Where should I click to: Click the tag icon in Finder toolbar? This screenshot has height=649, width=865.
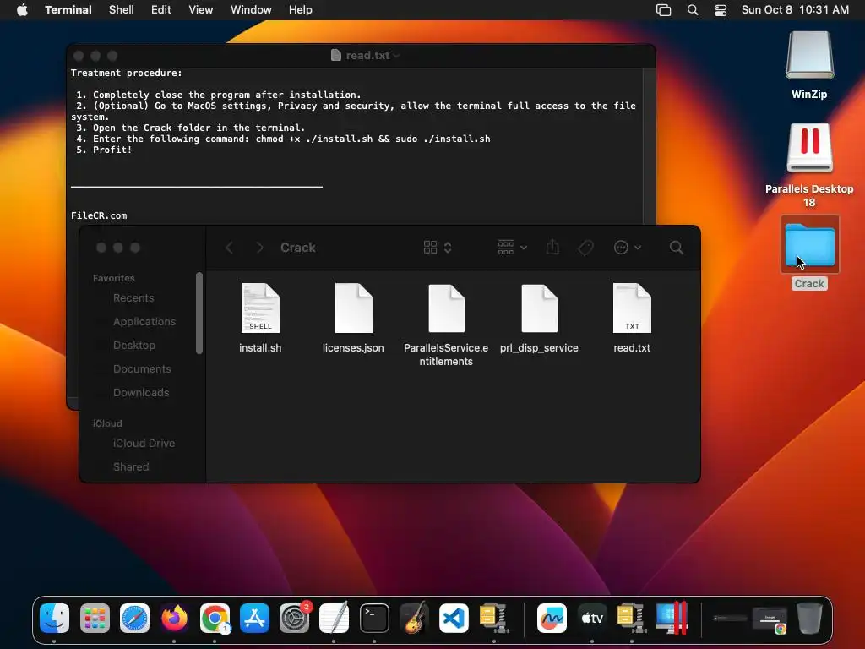click(x=585, y=248)
